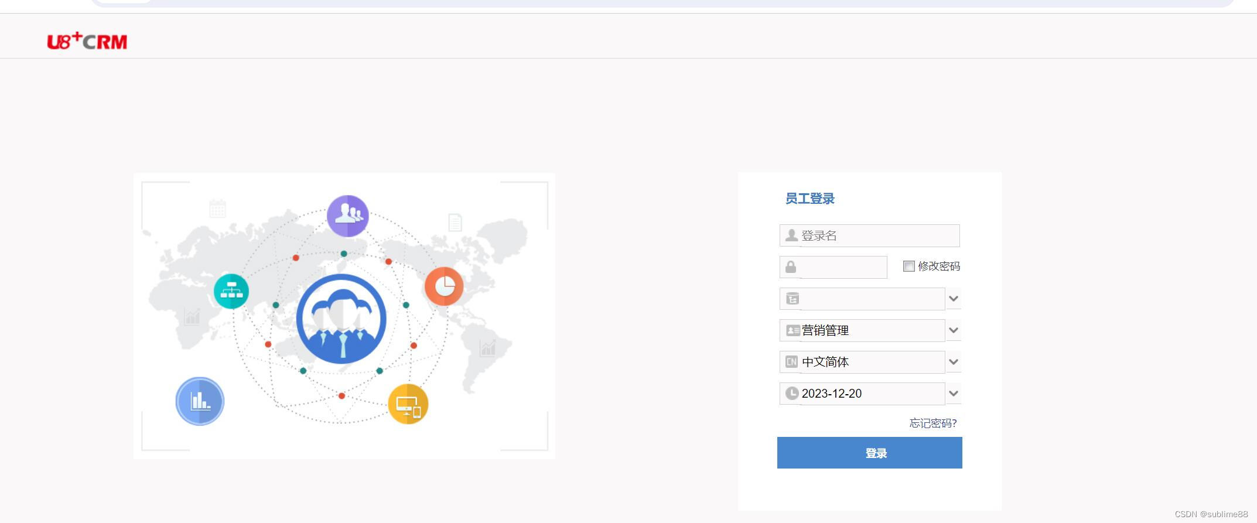Click the 员工登录 heading text
1257x523 pixels.
pyautogui.click(x=810, y=199)
